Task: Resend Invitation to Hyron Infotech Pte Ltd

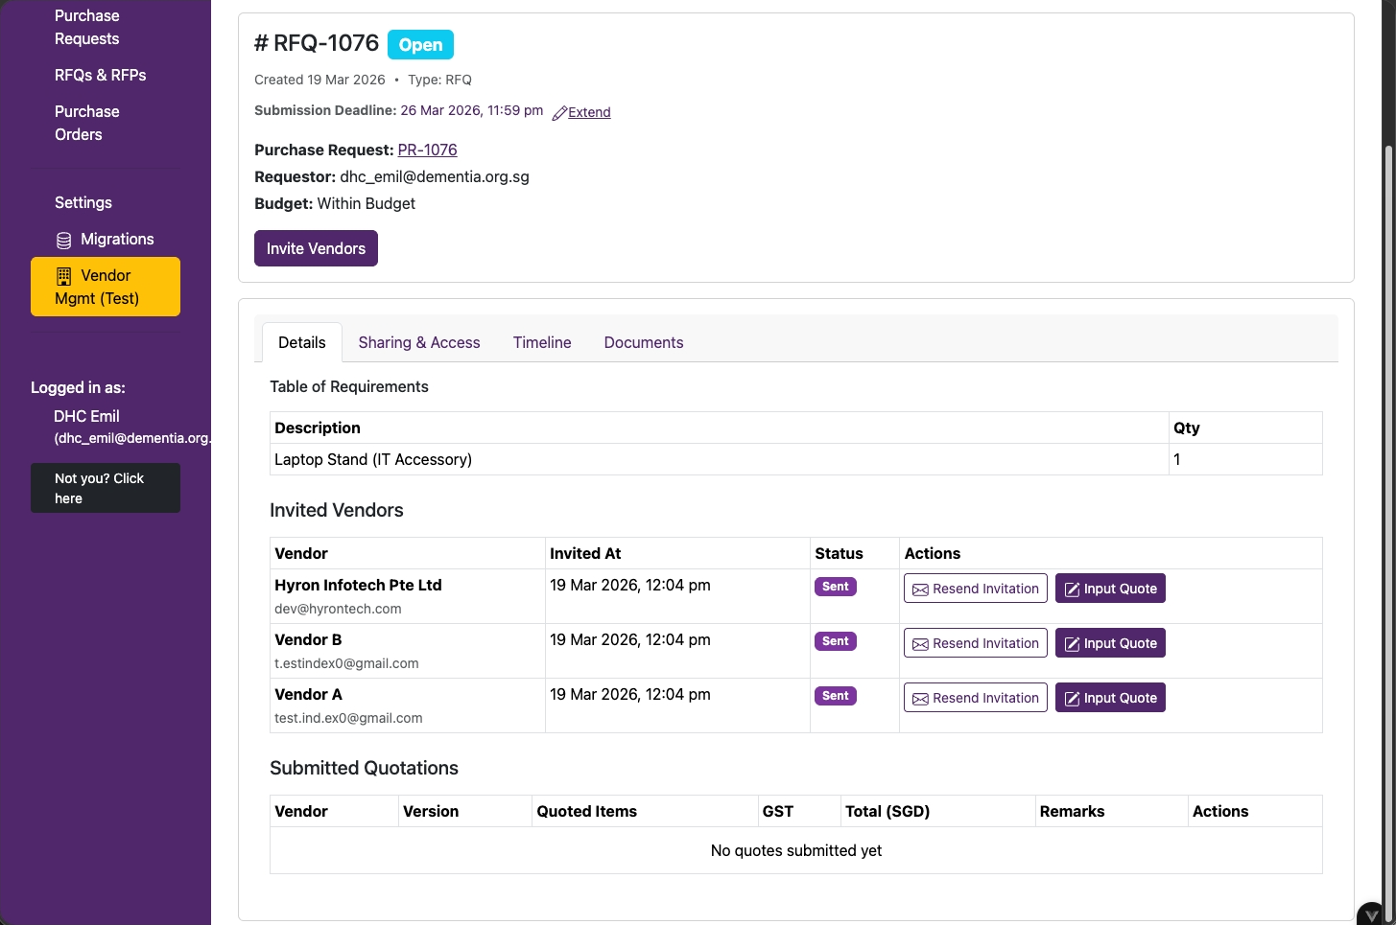Action: coord(976,589)
